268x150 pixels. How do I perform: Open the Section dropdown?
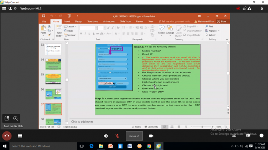70,35
